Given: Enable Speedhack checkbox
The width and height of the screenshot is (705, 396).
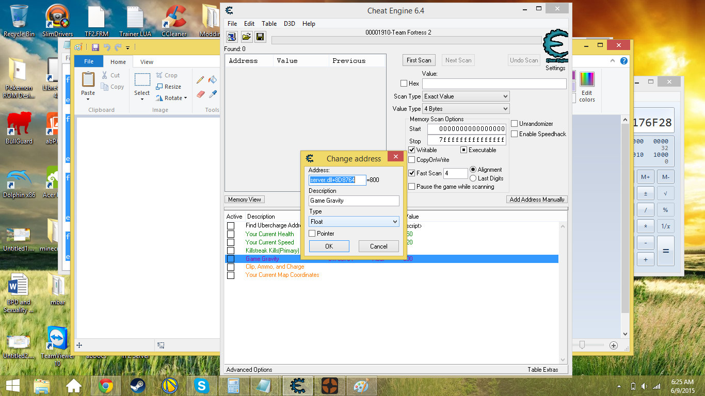Looking at the screenshot, I should pyautogui.click(x=515, y=134).
